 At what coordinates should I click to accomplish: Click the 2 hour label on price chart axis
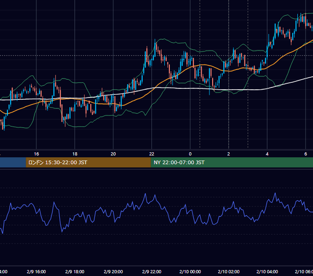[229, 154]
